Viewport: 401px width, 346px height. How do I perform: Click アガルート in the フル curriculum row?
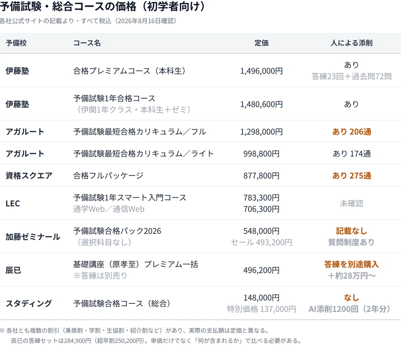pos(25,132)
